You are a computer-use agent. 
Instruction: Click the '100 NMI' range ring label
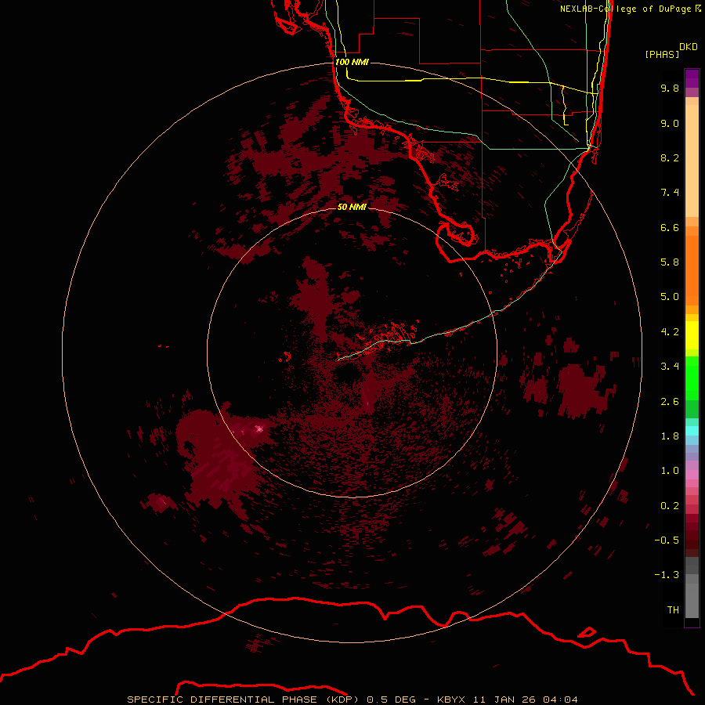pos(352,62)
